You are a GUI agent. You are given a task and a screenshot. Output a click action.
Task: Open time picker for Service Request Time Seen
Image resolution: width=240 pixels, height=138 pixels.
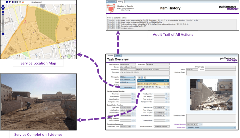[x=135, y=94]
